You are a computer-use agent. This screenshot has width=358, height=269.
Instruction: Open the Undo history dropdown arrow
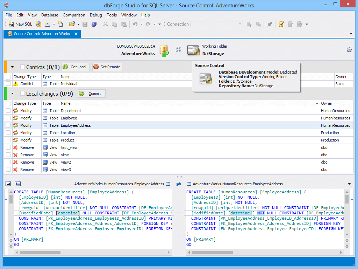click(x=142, y=24)
